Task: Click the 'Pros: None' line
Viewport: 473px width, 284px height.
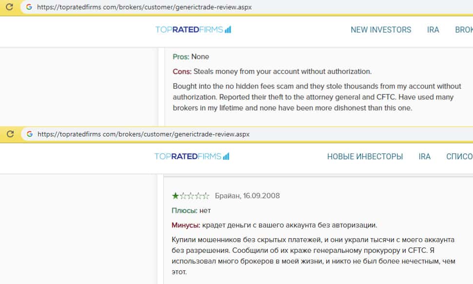Action: tap(191, 57)
